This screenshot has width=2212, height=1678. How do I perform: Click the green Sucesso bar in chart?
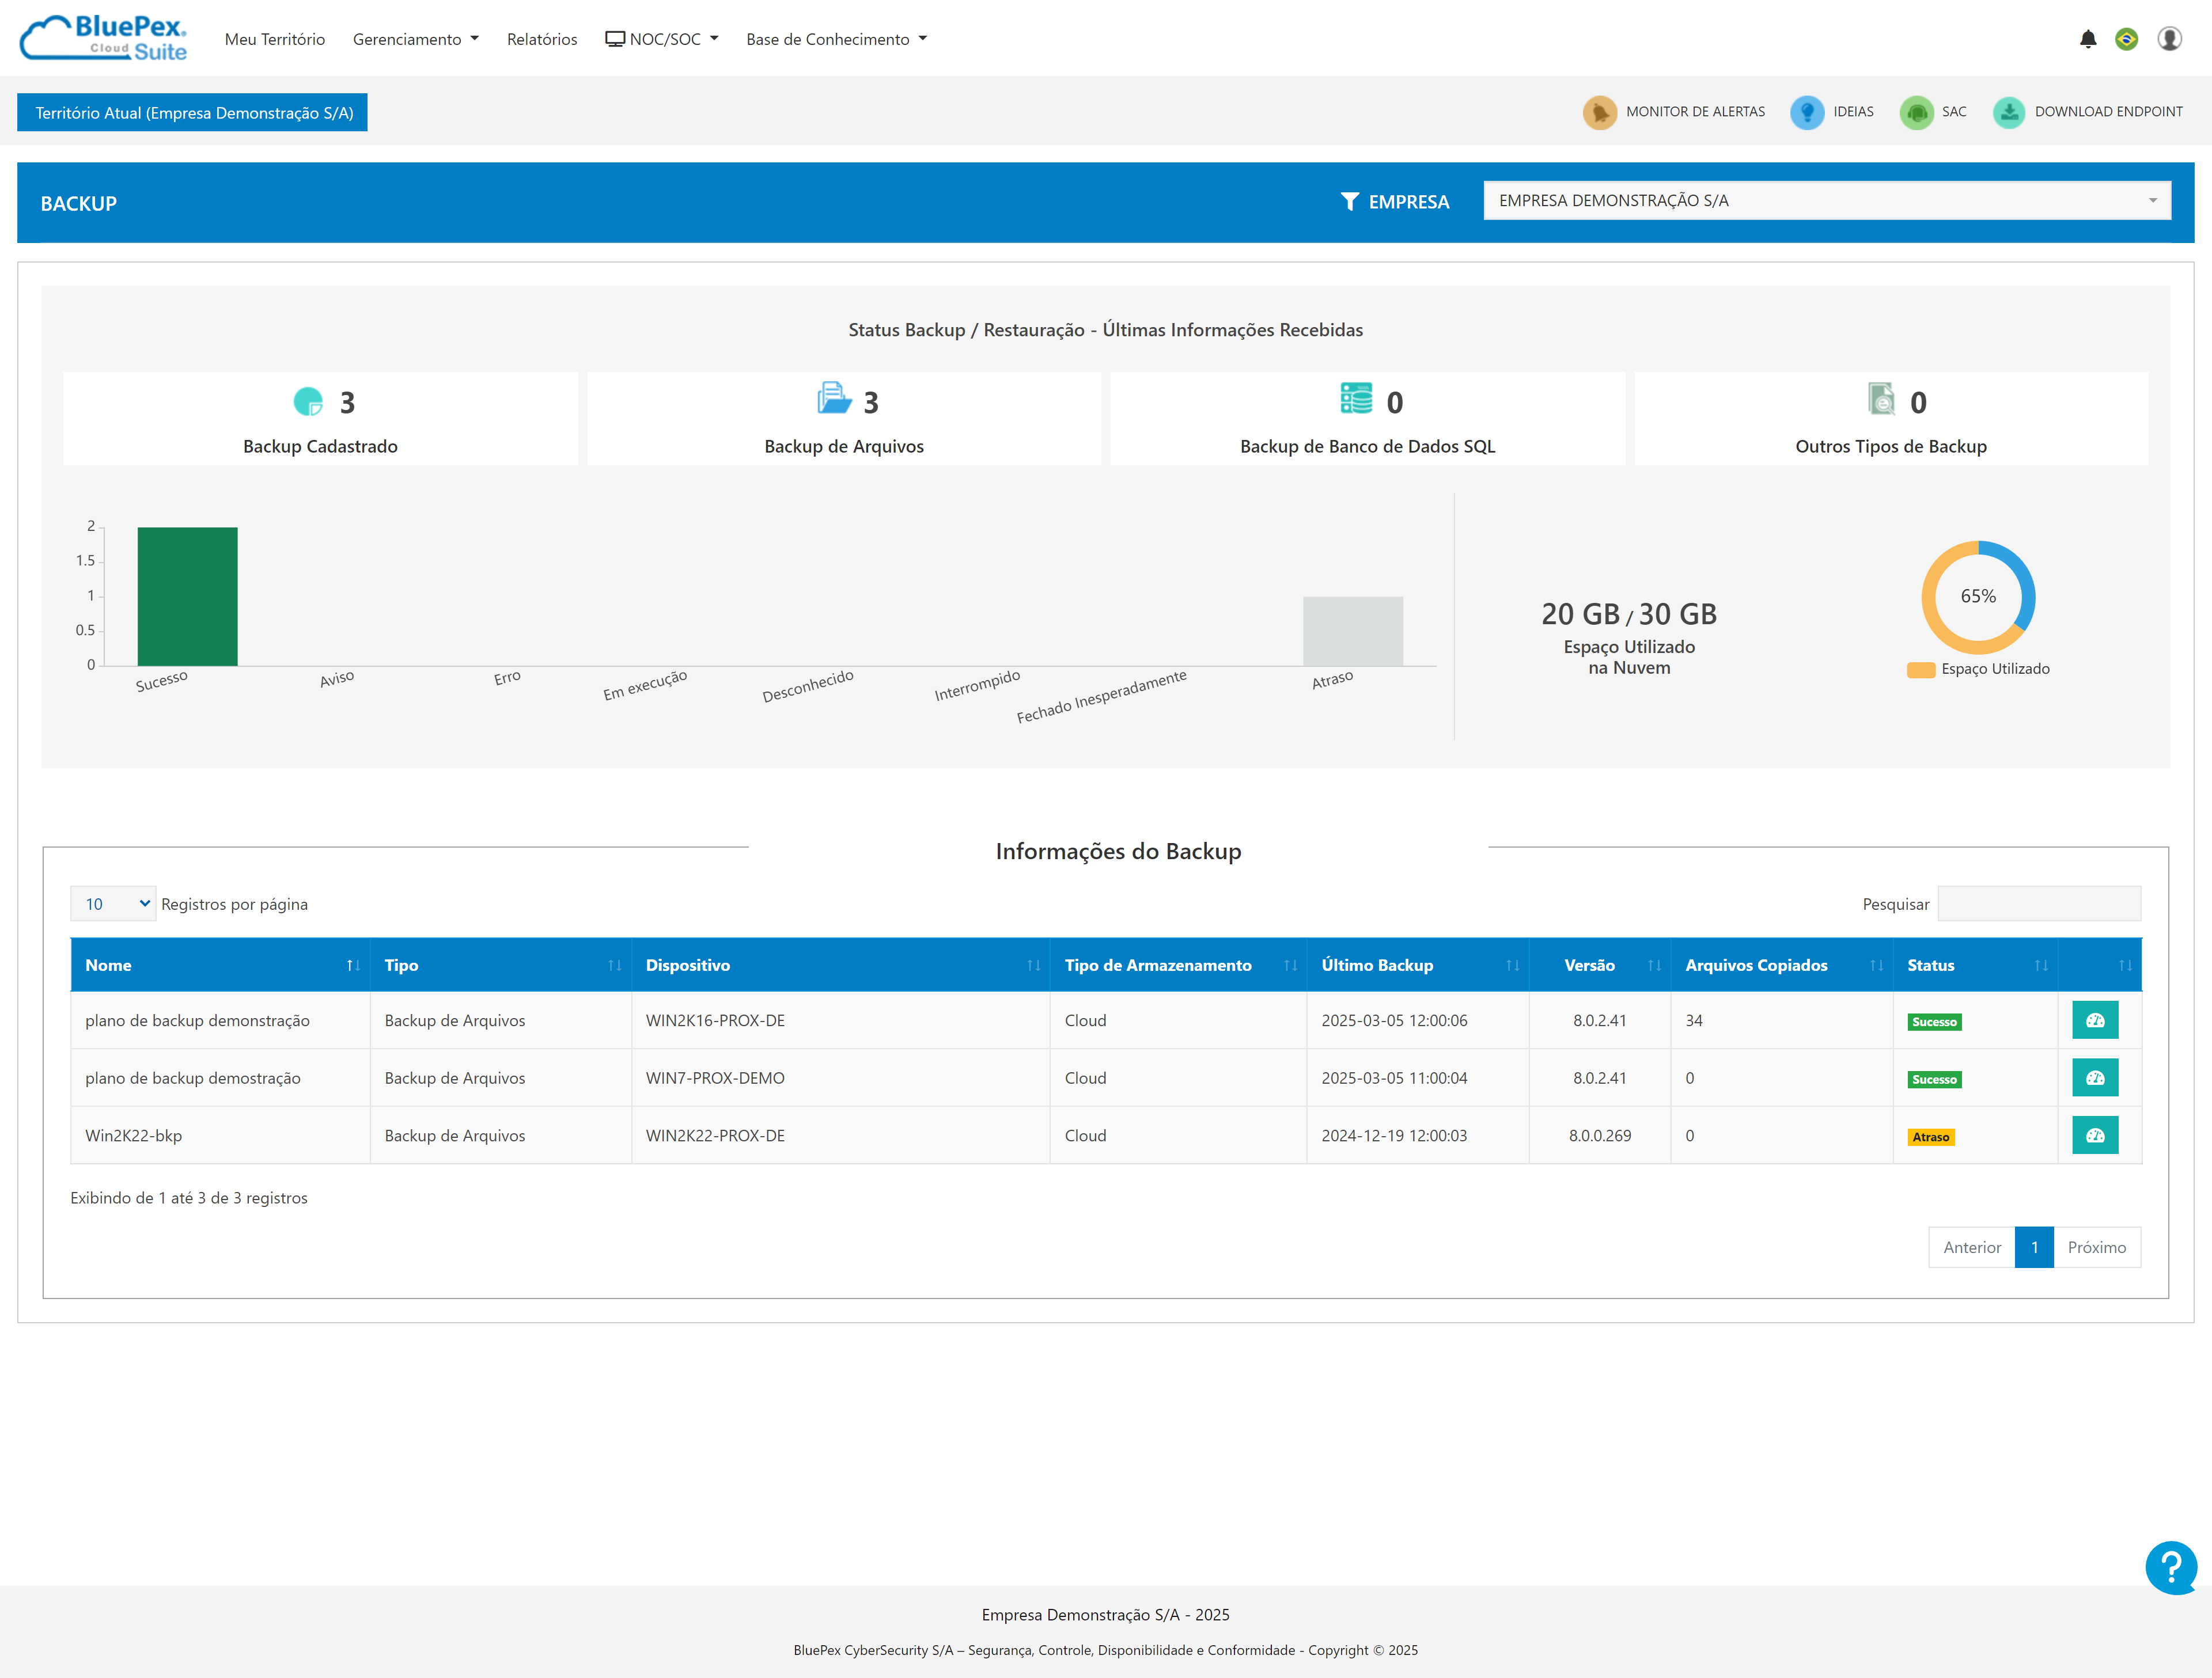point(187,597)
